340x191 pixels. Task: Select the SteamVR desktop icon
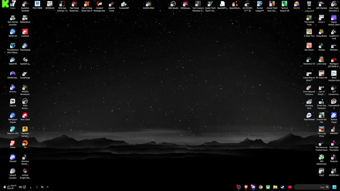(13, 61)
